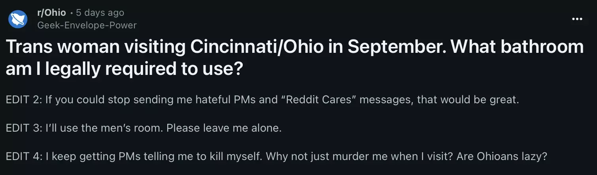Click the EDIT 4 paragraph text
The image size is (597, 175).
click(276, 156)
